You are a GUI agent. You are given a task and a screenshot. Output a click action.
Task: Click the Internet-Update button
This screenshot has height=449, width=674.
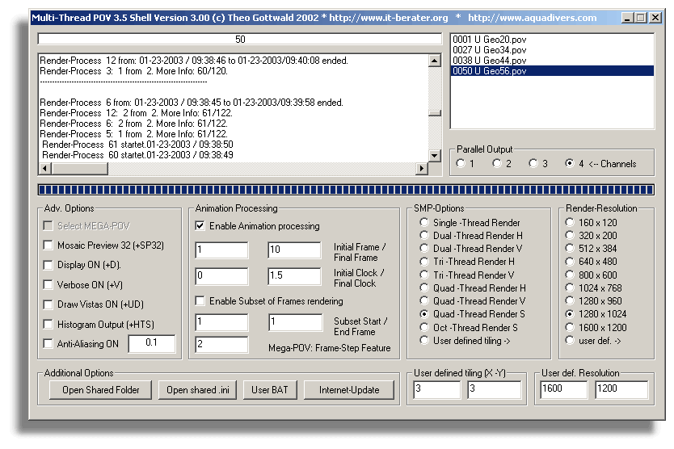point(349,390)
